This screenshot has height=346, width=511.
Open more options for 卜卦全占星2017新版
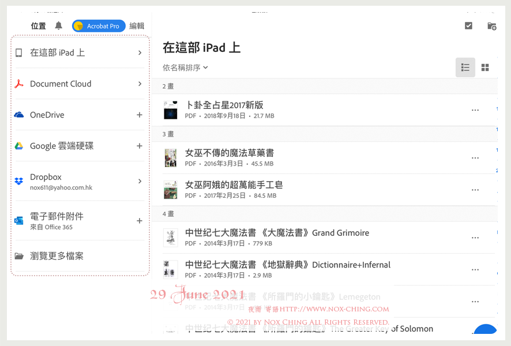pyautogui.click(x=475, y=110)
